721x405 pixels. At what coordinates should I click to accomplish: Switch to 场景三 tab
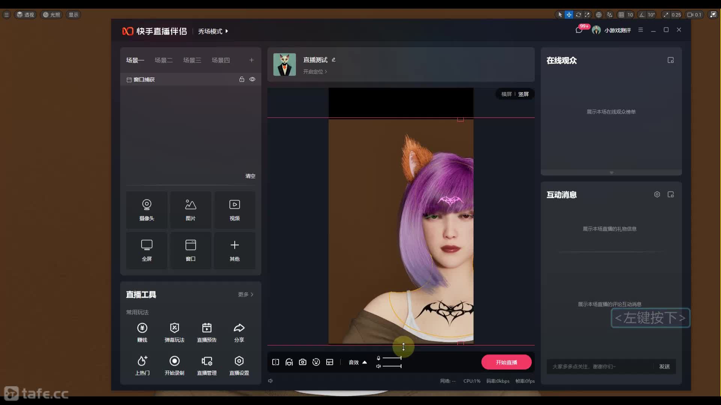[x=192, y=60]
